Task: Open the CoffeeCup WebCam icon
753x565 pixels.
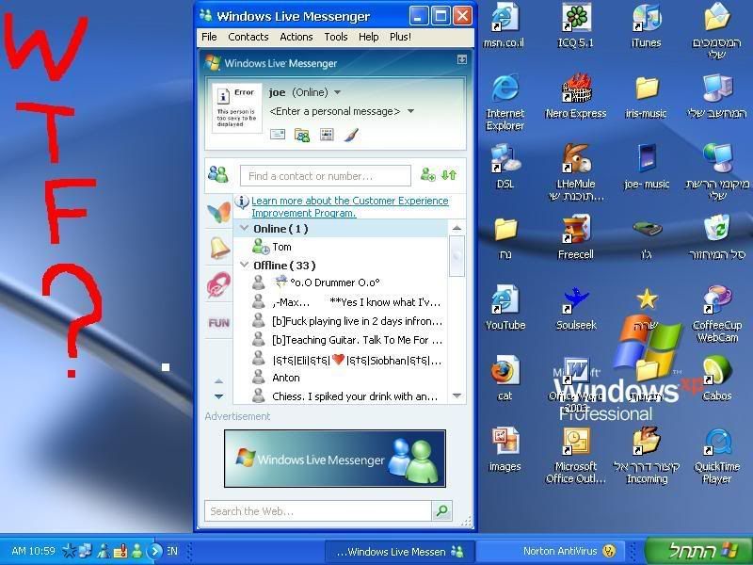Action: pos(717,314)
